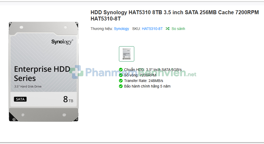The height and width of the screenshot is (144, 264).
Task: Open the large Synology HDD product image
Action: 44,72
